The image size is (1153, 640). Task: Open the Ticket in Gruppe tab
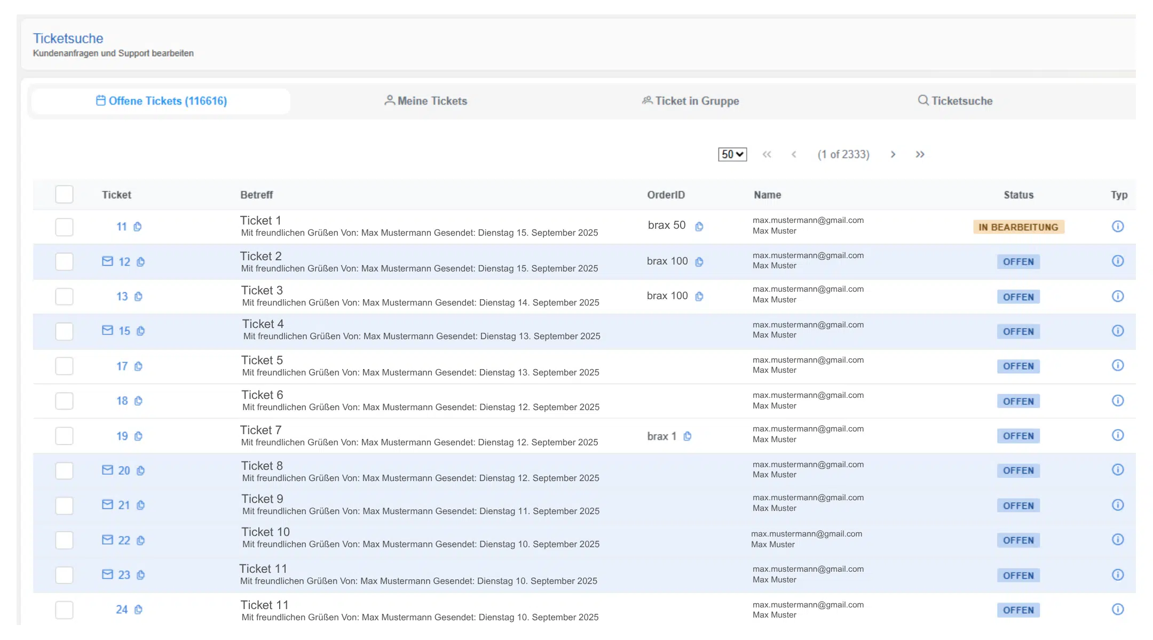click(x=690, y=101)
